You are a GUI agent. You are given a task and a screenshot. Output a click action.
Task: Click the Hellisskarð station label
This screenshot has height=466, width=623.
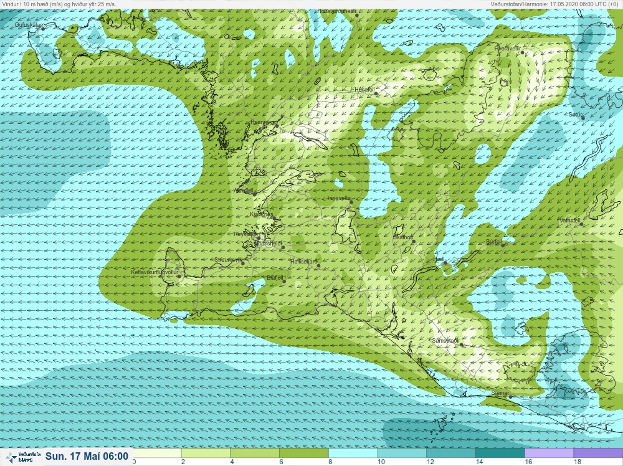[304, 262]
